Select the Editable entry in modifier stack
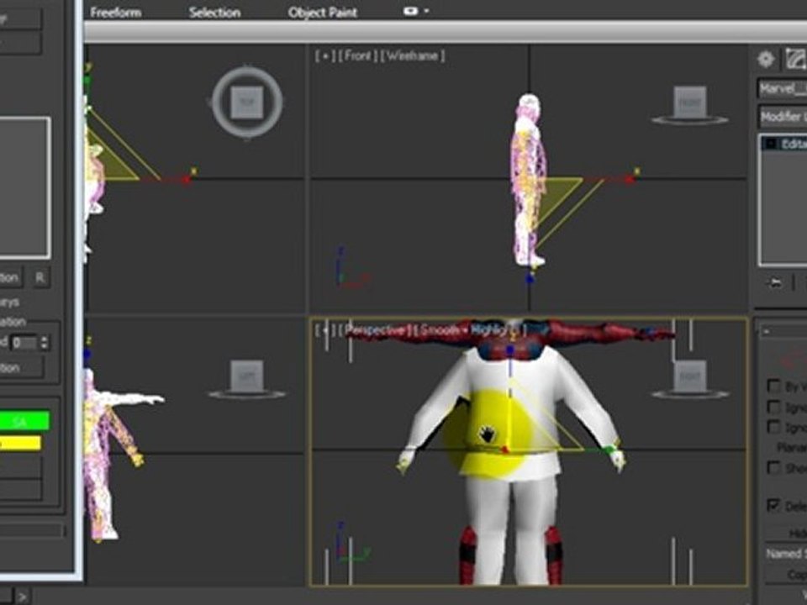This screenshot has height=605, width=807. tap(784, 144)
